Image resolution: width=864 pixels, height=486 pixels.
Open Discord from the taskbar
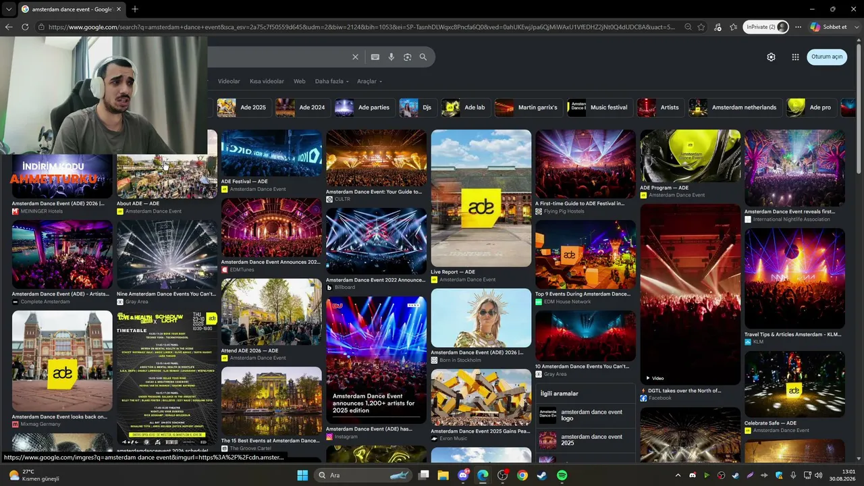pyautogui.click(x=463, y=475)
